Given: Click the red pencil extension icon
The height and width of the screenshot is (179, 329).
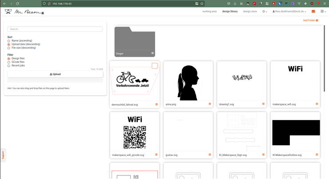Looking at the screenshot, I should [254, 4].
